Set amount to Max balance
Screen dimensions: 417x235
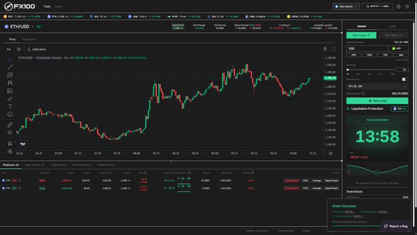(401, 55)
